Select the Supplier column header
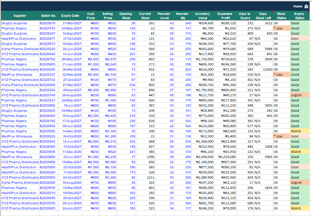Image resolution: width=312 pixels, height=216 pixels. click(x=20, y=16)
